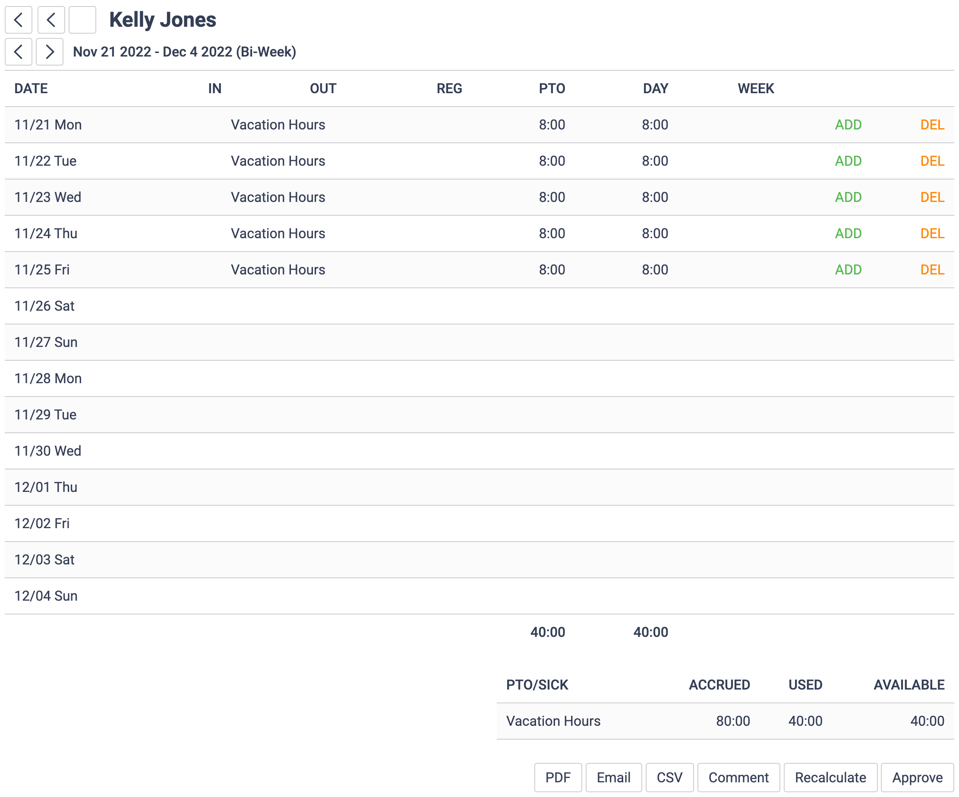Image resolution: width=959 pixels, height=797 pixels.
Task: Go to next bi-week pay period
Action: click(49, 52)
